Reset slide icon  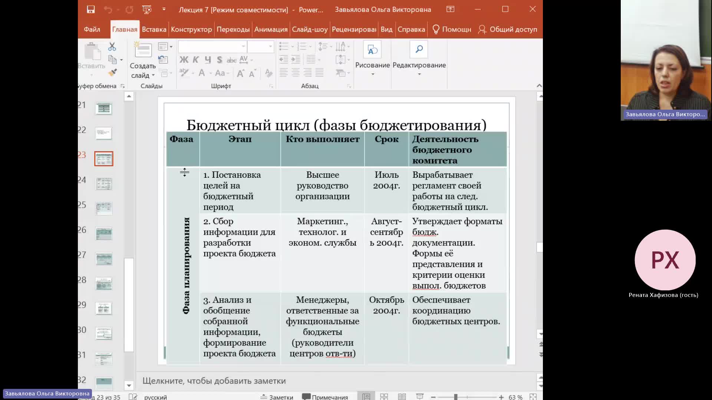(163, 60)
